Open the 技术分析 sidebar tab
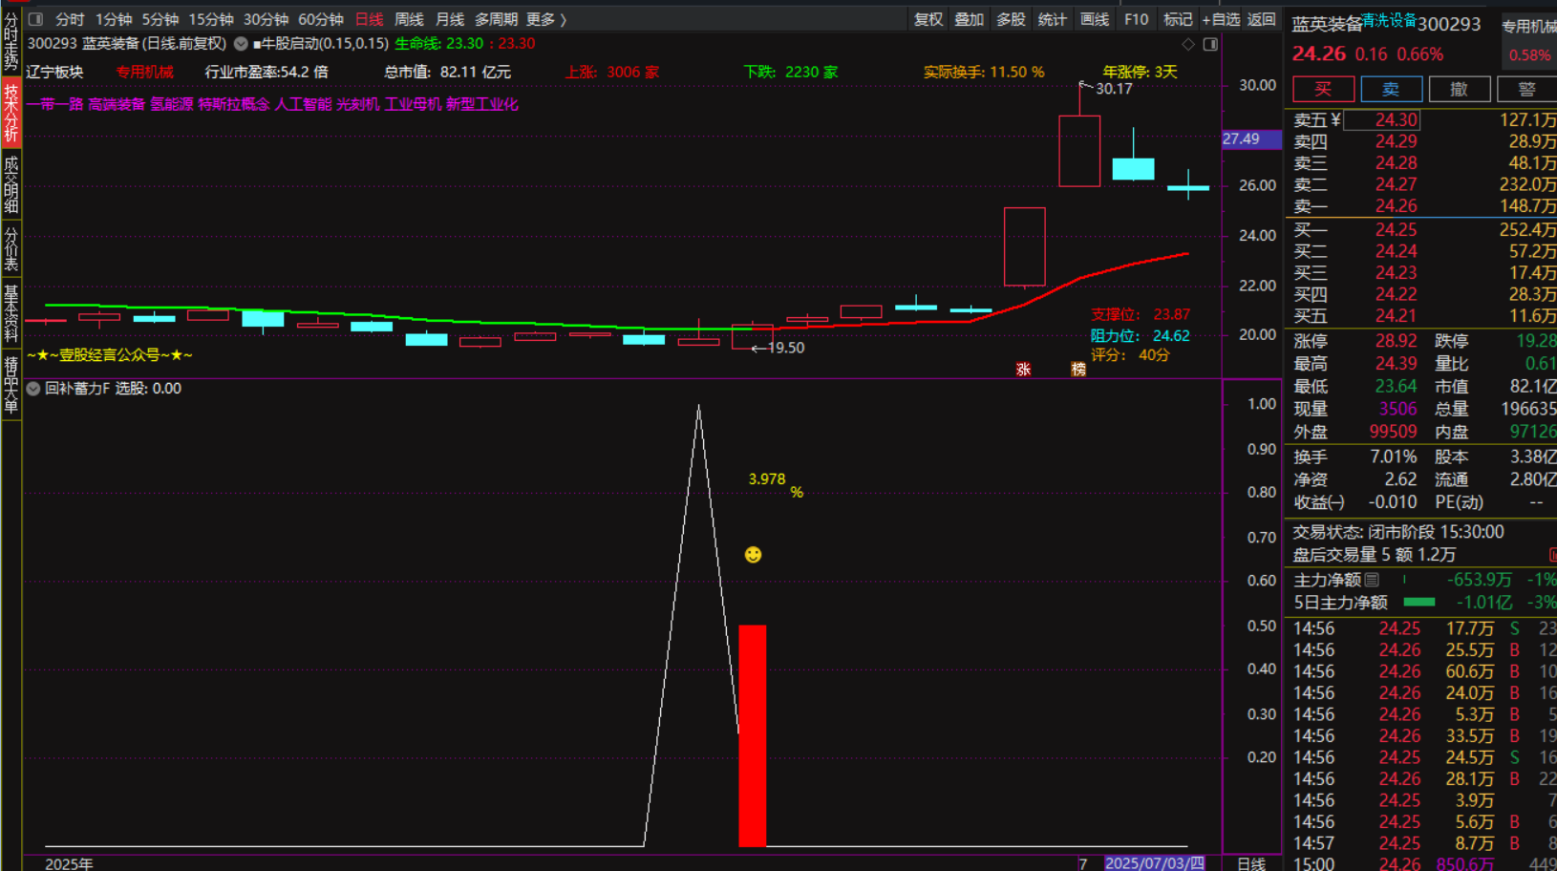Viewport: 1557px width, 871px height. (x=11, y=113)
